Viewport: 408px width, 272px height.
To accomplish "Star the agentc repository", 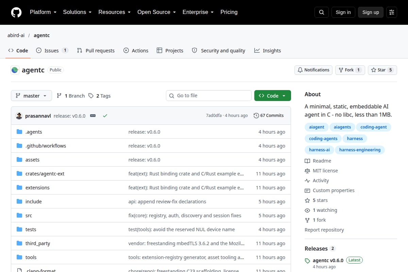I will [x=382, y=70].
